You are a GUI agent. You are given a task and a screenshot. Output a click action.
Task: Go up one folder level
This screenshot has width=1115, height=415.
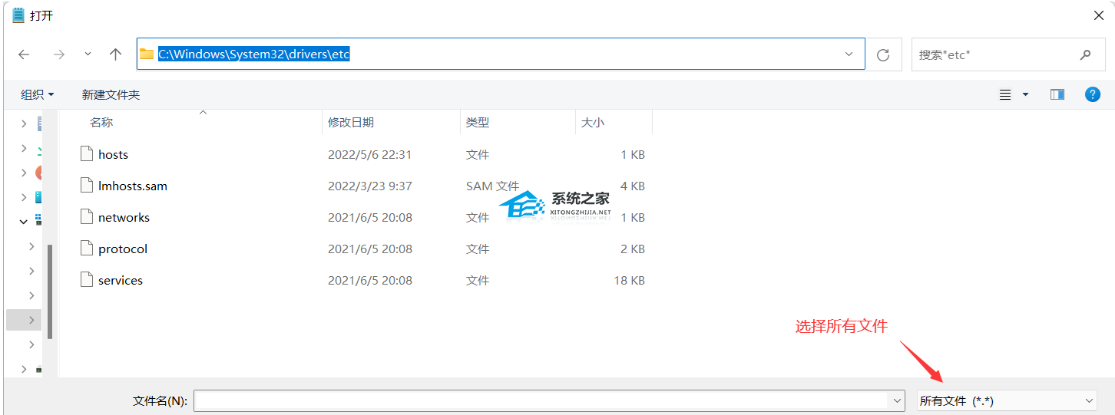pos(116,54)
